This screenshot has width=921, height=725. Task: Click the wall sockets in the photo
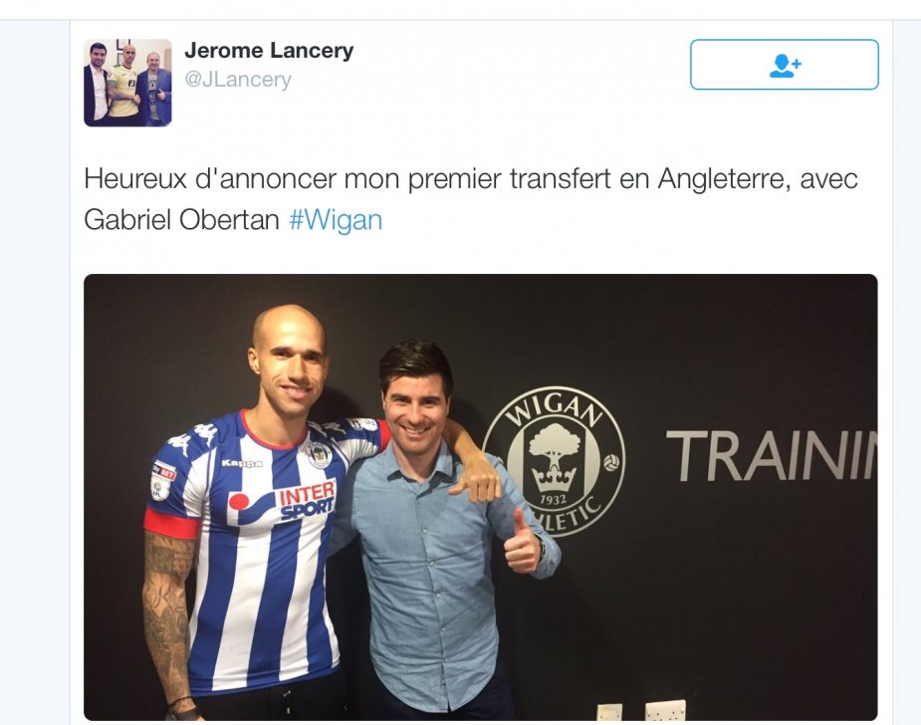coord(641,710)
